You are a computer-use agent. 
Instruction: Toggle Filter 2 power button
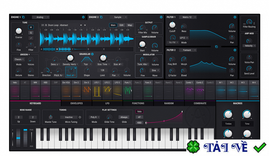pos(235,50)
